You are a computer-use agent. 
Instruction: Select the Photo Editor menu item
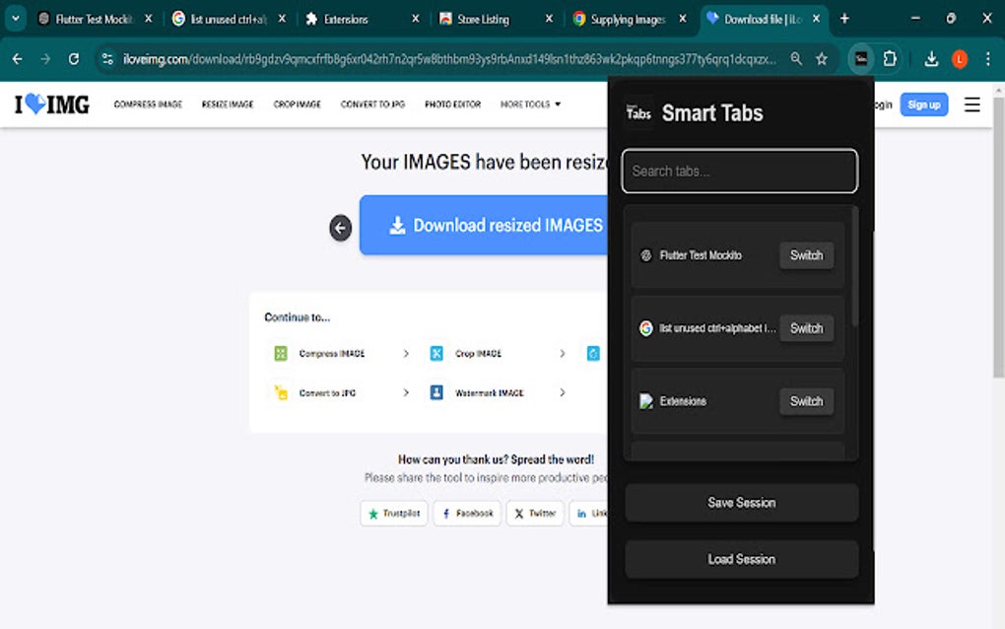(x=452, y=104)
